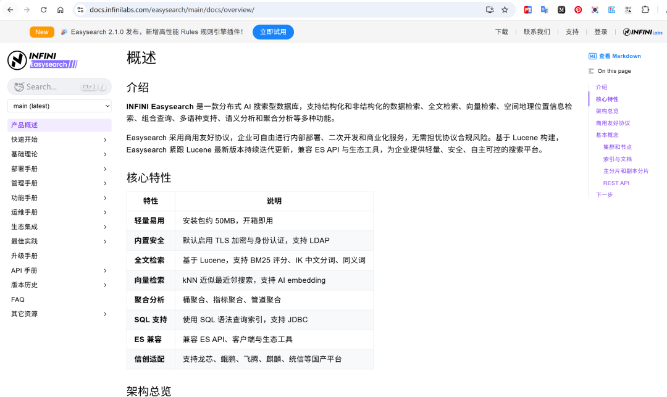Open the Google Translate extension icon
This screenshot has height=397, width=667.
545,10
